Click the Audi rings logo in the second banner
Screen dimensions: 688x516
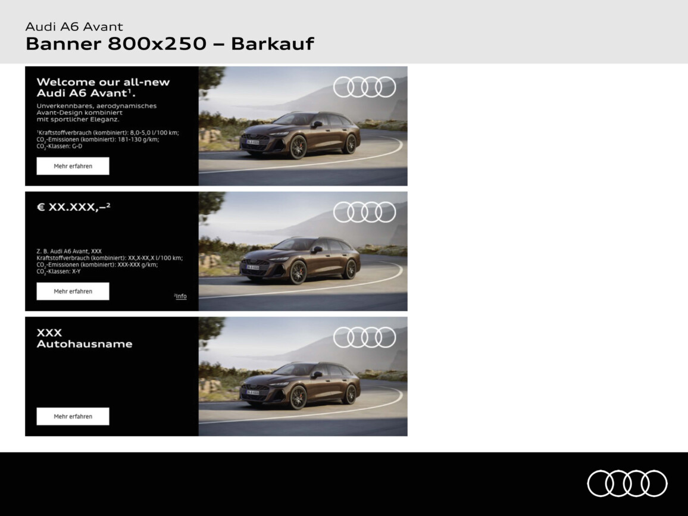click(364, 212)
